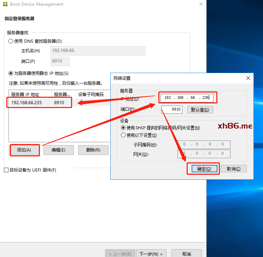Viewport: 263px width, 257px height.
Task: Enable 目标设备为 UEFI 固件 checkbox
Action: (x=6, y=170)
